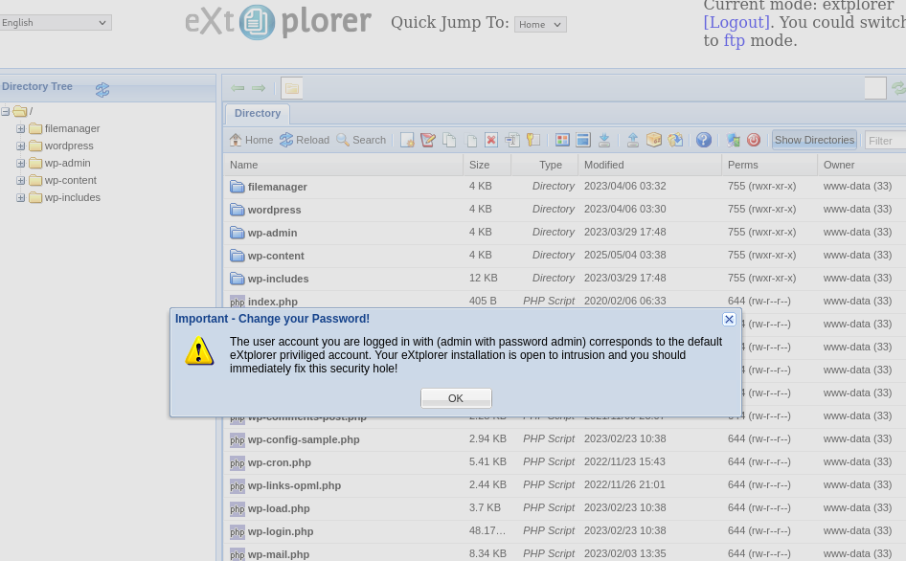Go back with the left green arrow
906x561 pixels.
[x=238, y=88]
